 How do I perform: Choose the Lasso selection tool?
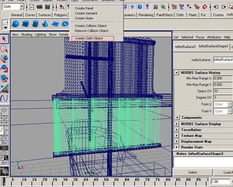(x=4, y=49)
